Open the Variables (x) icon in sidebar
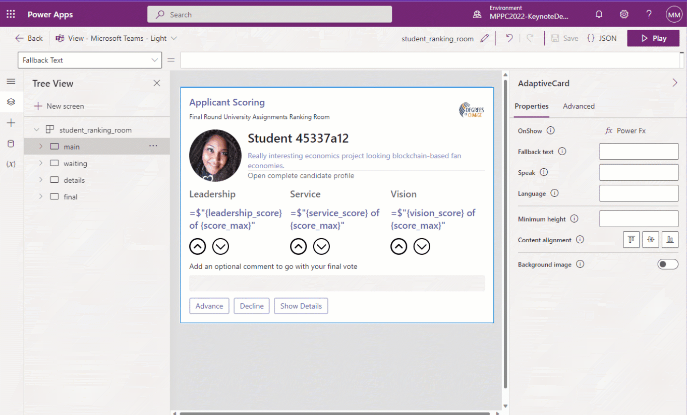The width and height of the screenshot is (687, 415). coord(11,164)
